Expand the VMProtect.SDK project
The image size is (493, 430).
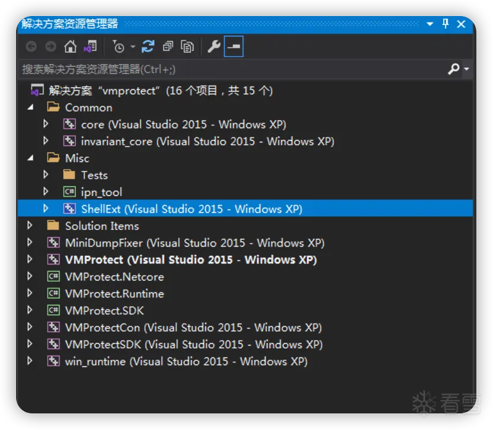click(x=30, y=310)
